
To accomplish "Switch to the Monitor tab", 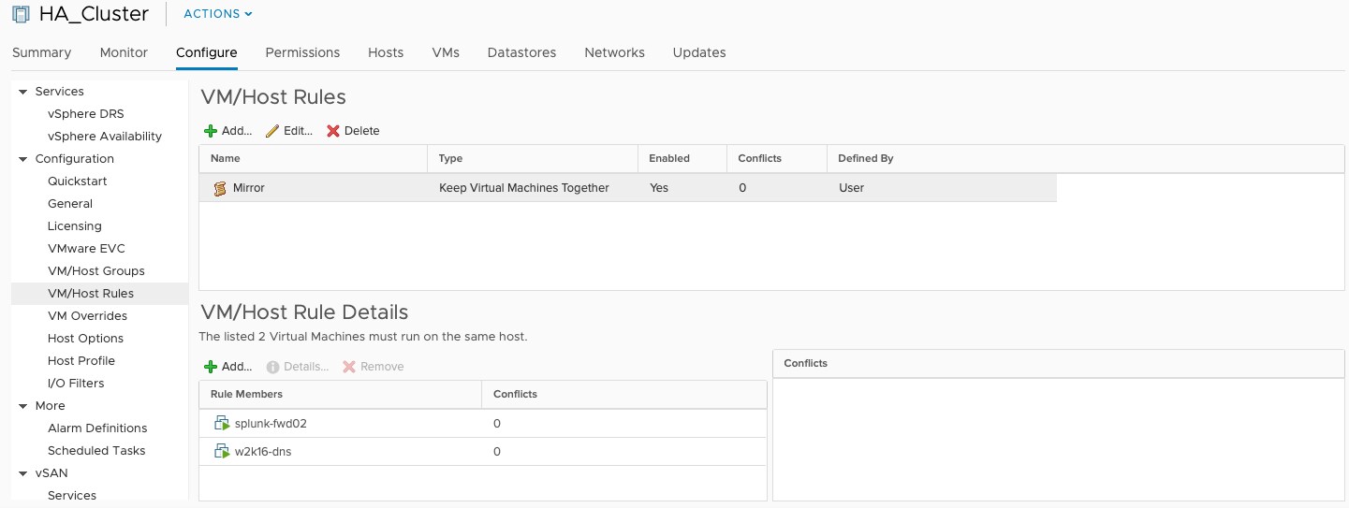I will click(124, 52).
